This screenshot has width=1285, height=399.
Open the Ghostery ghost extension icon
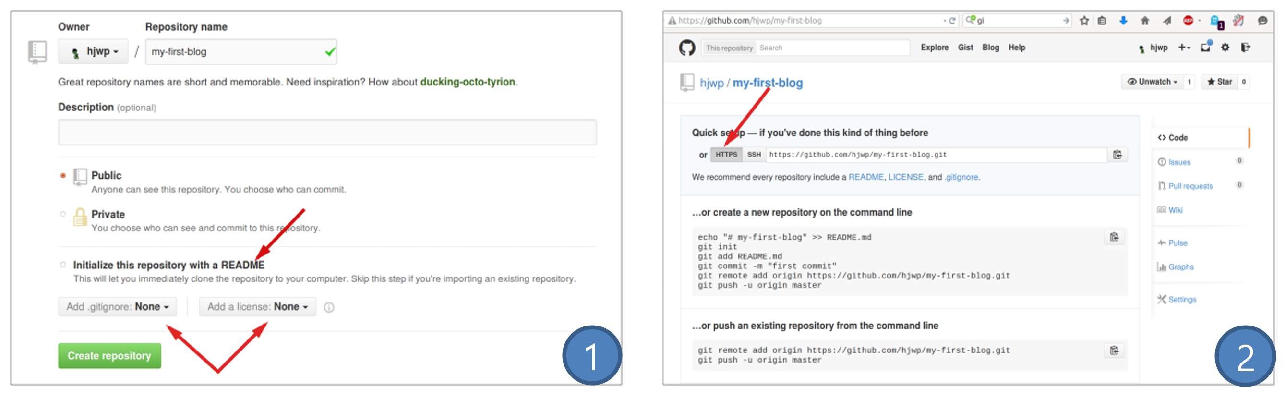[1216, 22]
